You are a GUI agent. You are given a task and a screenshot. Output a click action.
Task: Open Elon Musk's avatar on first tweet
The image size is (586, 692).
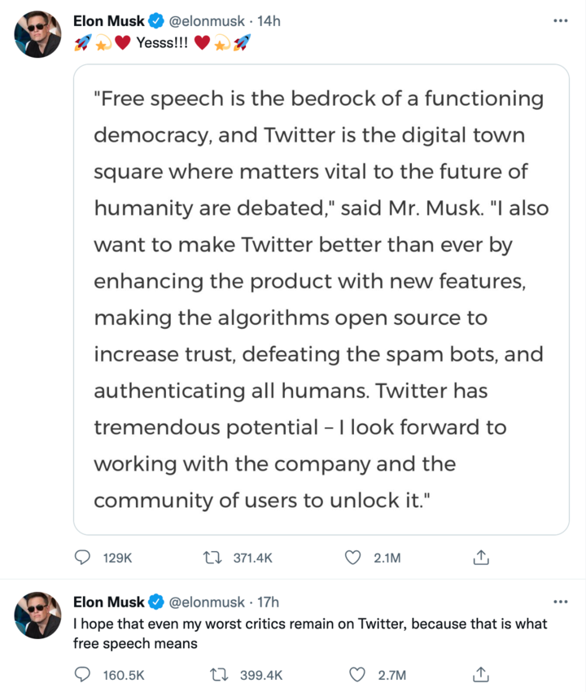pos(37,34)
